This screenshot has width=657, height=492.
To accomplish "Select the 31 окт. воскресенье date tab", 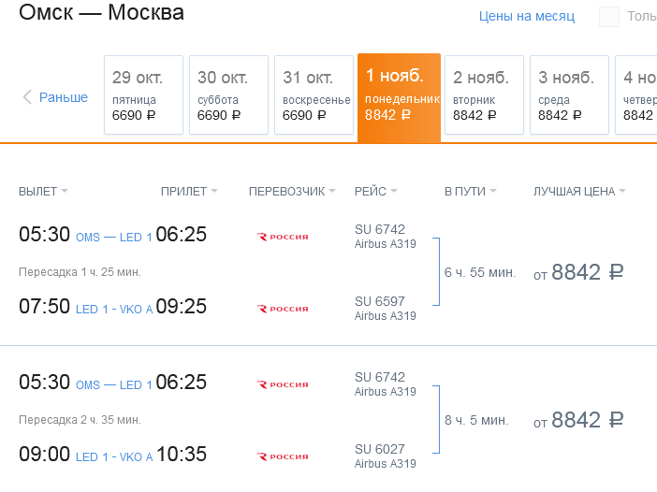I will [314, 95].
